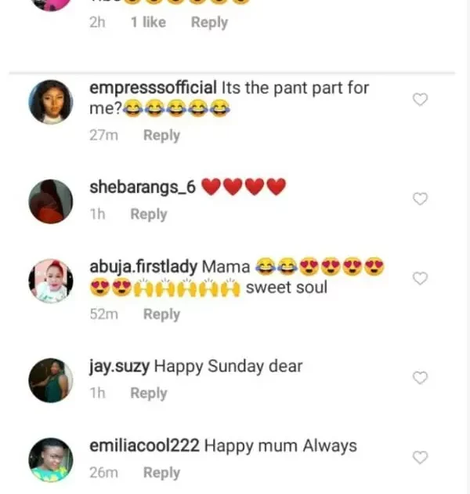The height and width of the screenshot is (494, 470).
Task: Reply to emiliacool222's comment
Action: point(161,472)
